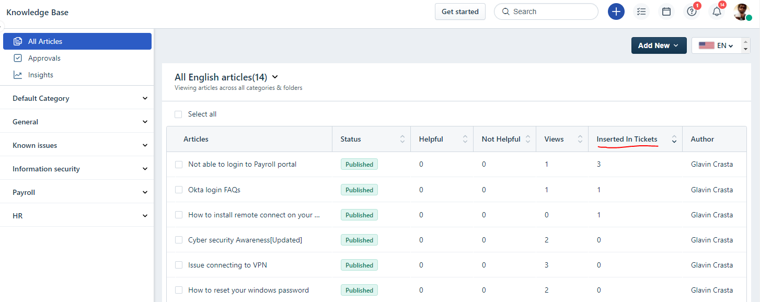Viewport: 760px width, 302px height.
Task: Sort by the Status column arrows
Action: point(402,139)
